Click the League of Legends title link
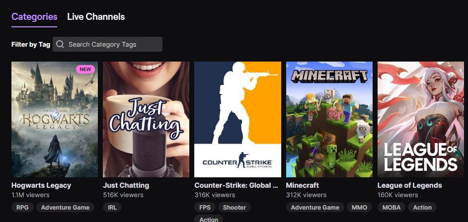This screenshot has height=222, width=468. pos(409,185)
